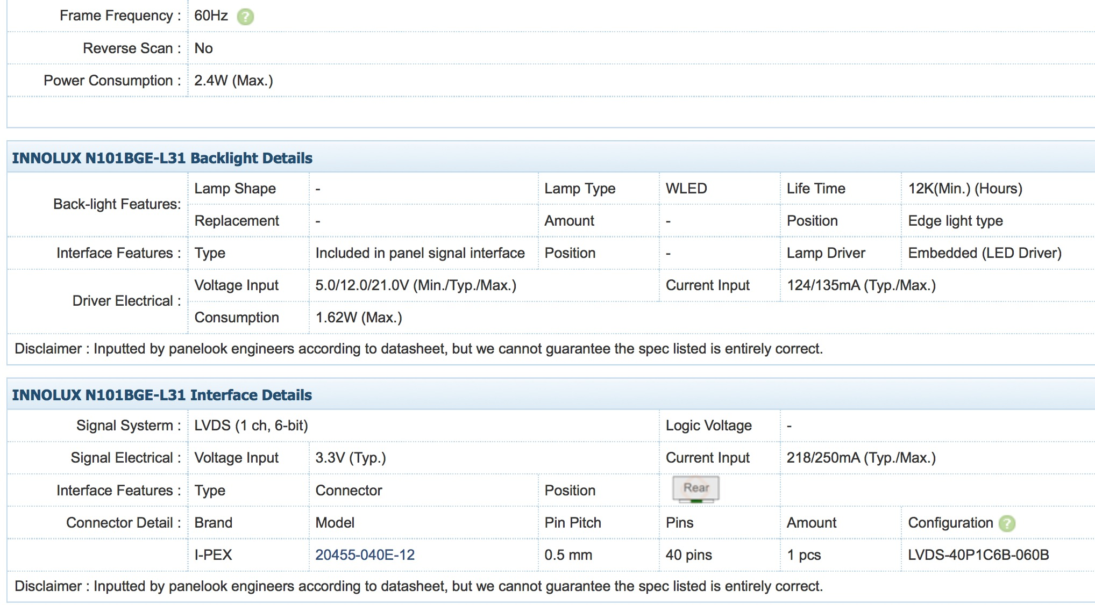Click the Connector type value
The height and width of the screenshot is (605, 1095).
point(349,491)
